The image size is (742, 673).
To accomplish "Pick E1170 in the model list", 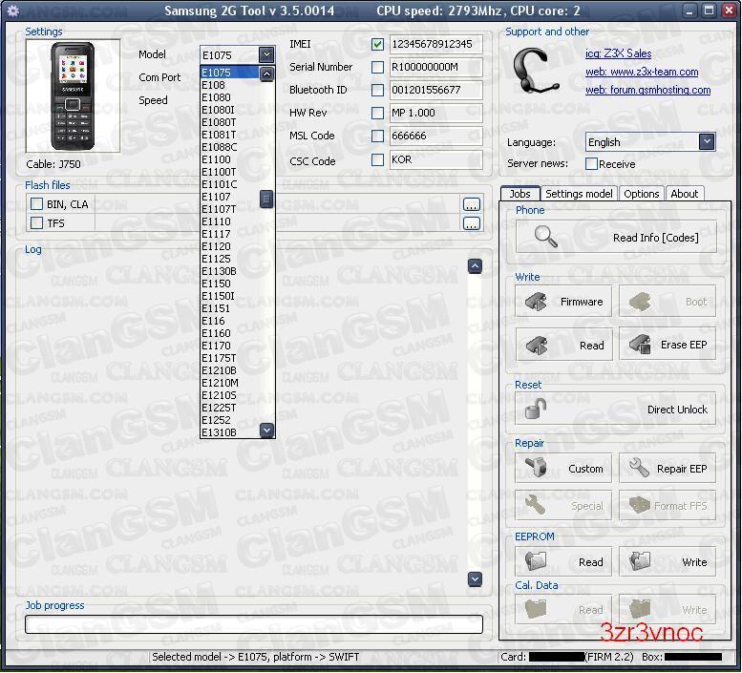I will (229, 346).
